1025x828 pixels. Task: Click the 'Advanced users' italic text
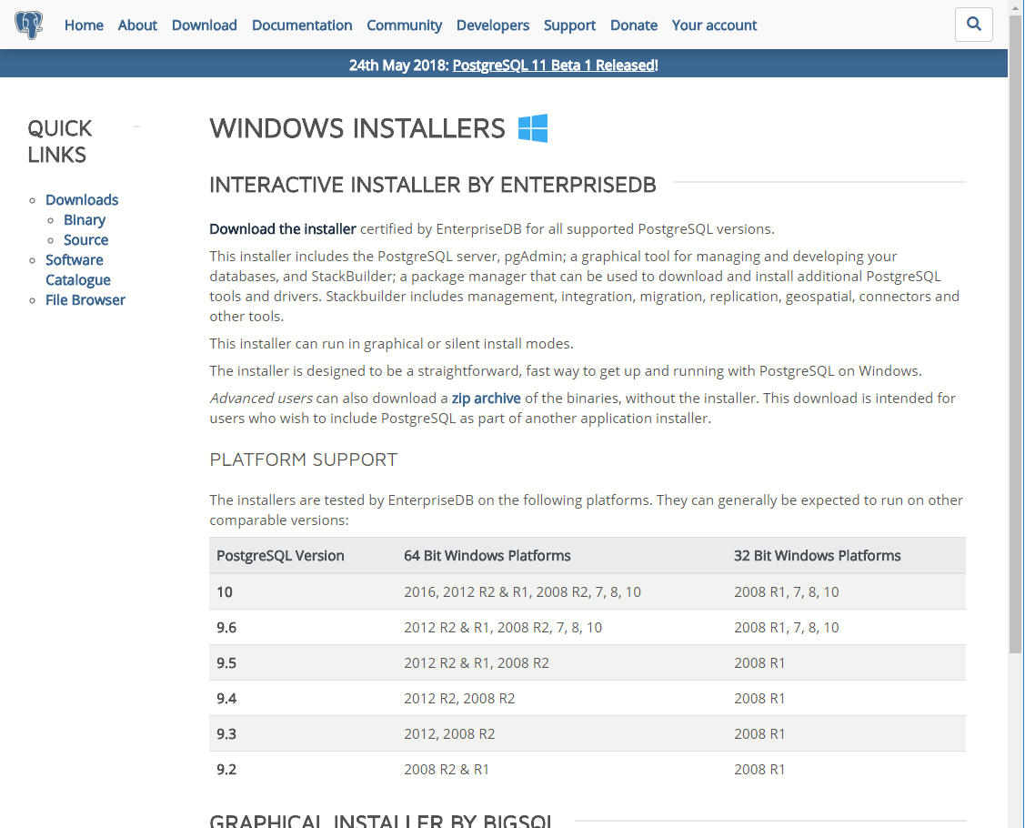(261, 399)
